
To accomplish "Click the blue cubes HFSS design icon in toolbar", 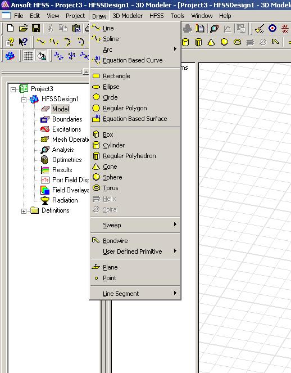I will [x=10, y=56].
